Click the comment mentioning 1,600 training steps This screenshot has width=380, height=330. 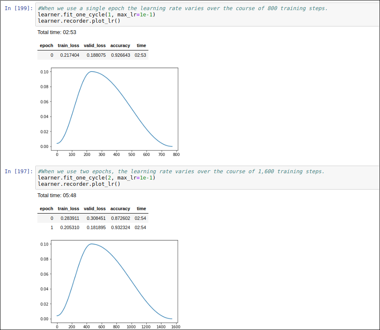pyautogui.click(x=181, y=172)
